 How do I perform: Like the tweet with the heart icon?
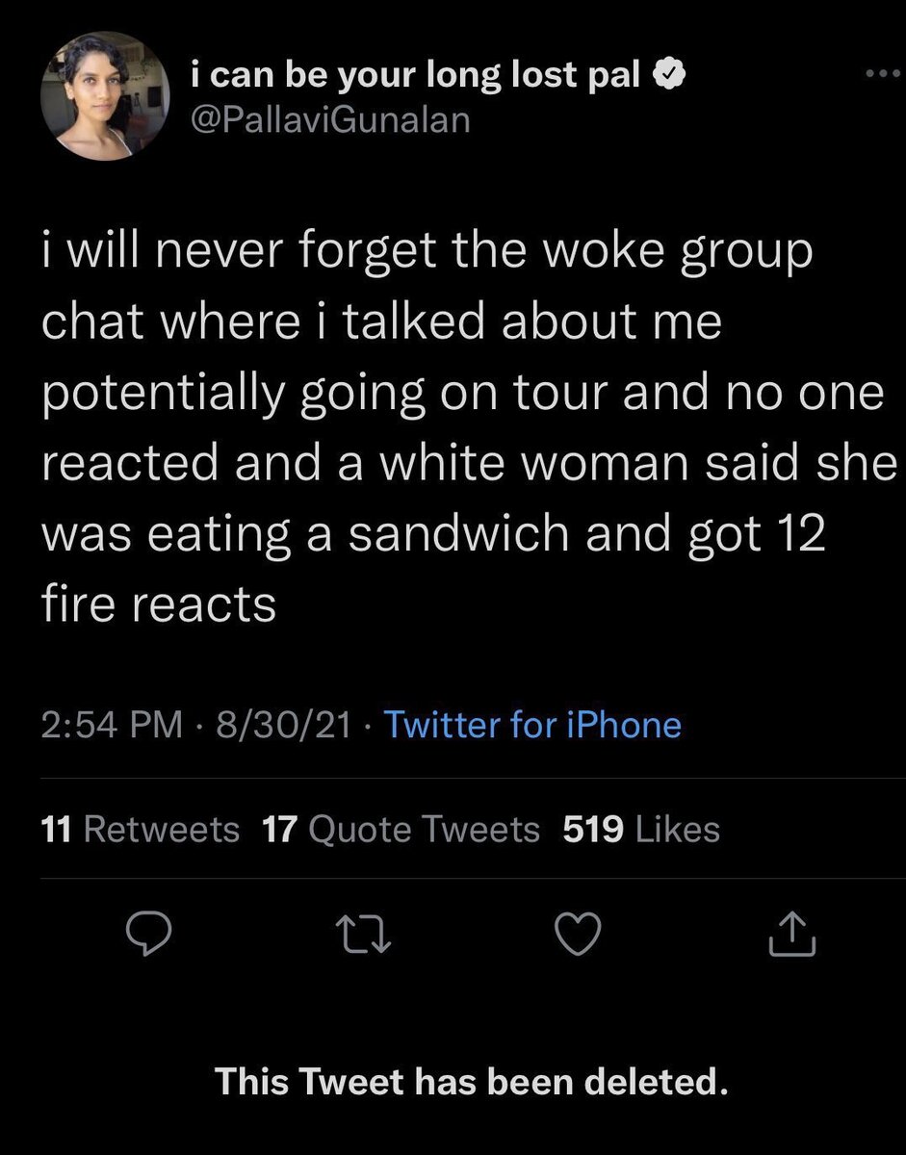tap(581, 935)
